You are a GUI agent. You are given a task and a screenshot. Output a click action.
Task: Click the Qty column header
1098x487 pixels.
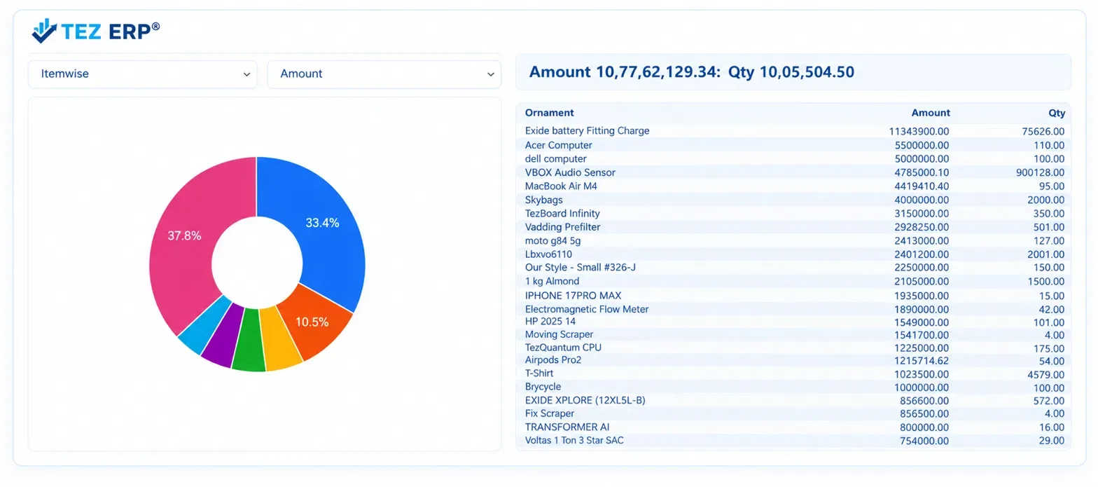point(1057,113)
